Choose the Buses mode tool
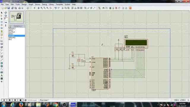 tap(2, 28)
